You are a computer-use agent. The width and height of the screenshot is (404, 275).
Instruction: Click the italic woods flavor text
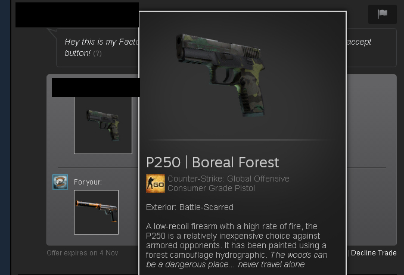pos(237,260)
